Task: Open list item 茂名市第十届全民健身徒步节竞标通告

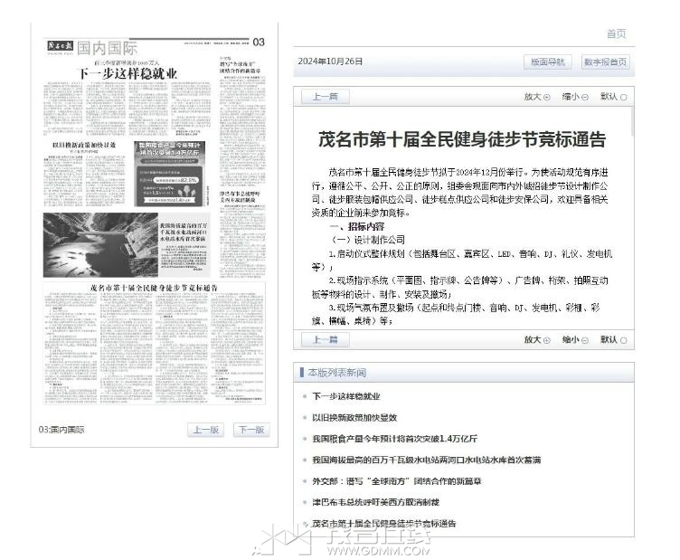Action: (x=383, y=524)
